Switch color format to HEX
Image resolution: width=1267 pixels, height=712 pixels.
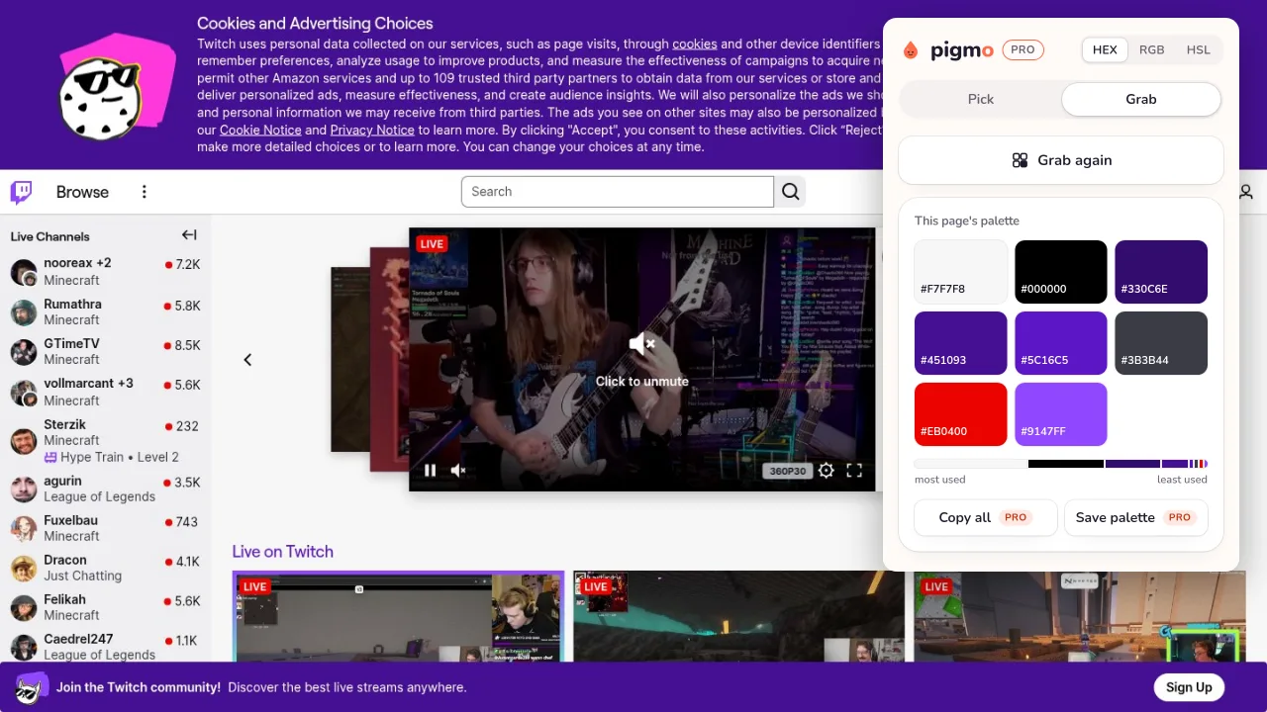click(x=1105, y=49)
